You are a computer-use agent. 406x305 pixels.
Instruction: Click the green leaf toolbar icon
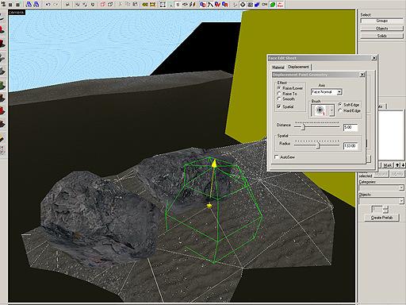tap(273, 4)
